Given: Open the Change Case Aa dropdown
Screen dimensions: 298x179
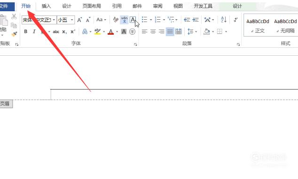Looking at the screenshot, I should (101, 20).
